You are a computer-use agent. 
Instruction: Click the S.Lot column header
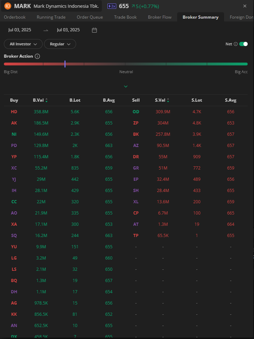tap(197, 100)
